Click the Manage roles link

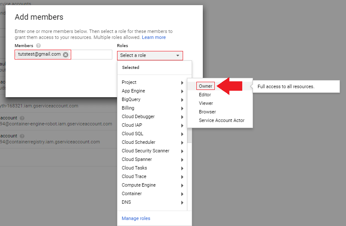point(136,218)
